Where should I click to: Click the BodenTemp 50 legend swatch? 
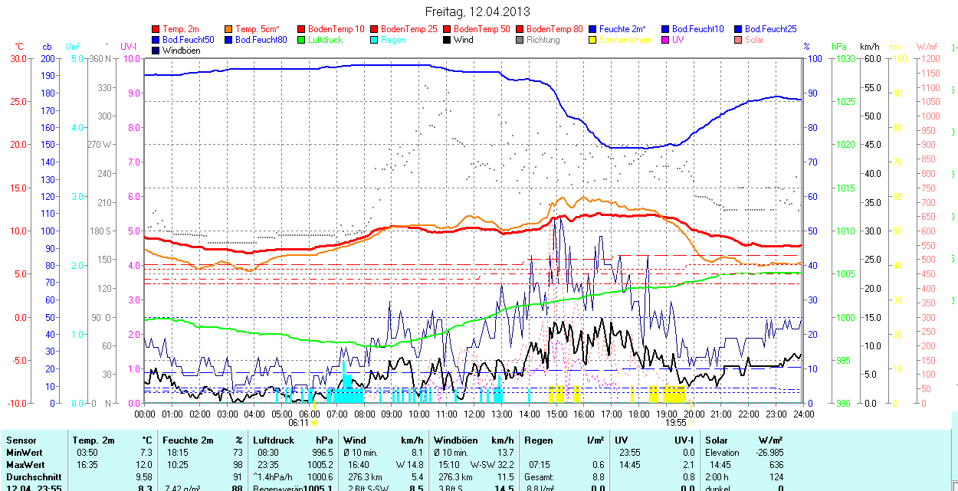(x=447, y=29)
